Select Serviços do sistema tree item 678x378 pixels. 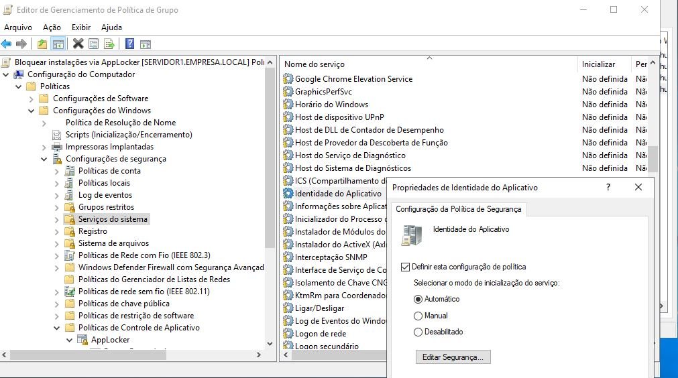tap(113, 219)
